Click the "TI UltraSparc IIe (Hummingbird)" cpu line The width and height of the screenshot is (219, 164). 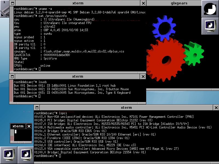(x=54, y=19)
